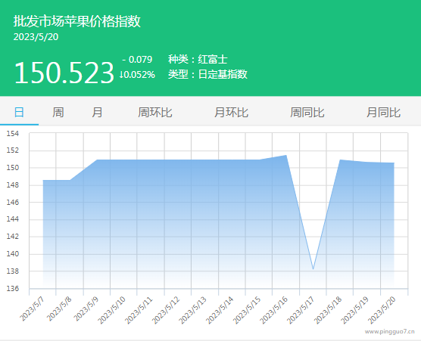Click the y-axis label 154
This screenshot has height=341, width=421.
coord(13,134)
